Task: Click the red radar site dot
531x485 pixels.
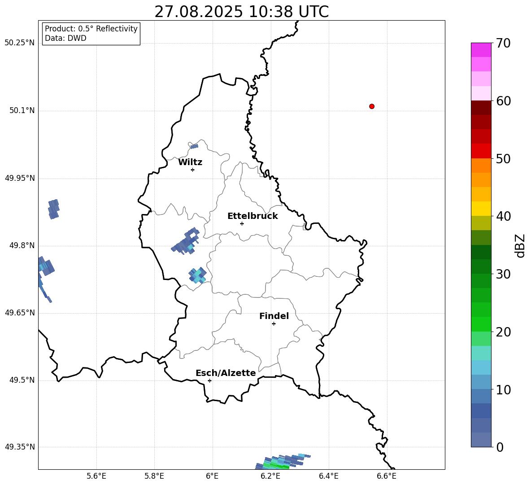Action: (371, 106)
